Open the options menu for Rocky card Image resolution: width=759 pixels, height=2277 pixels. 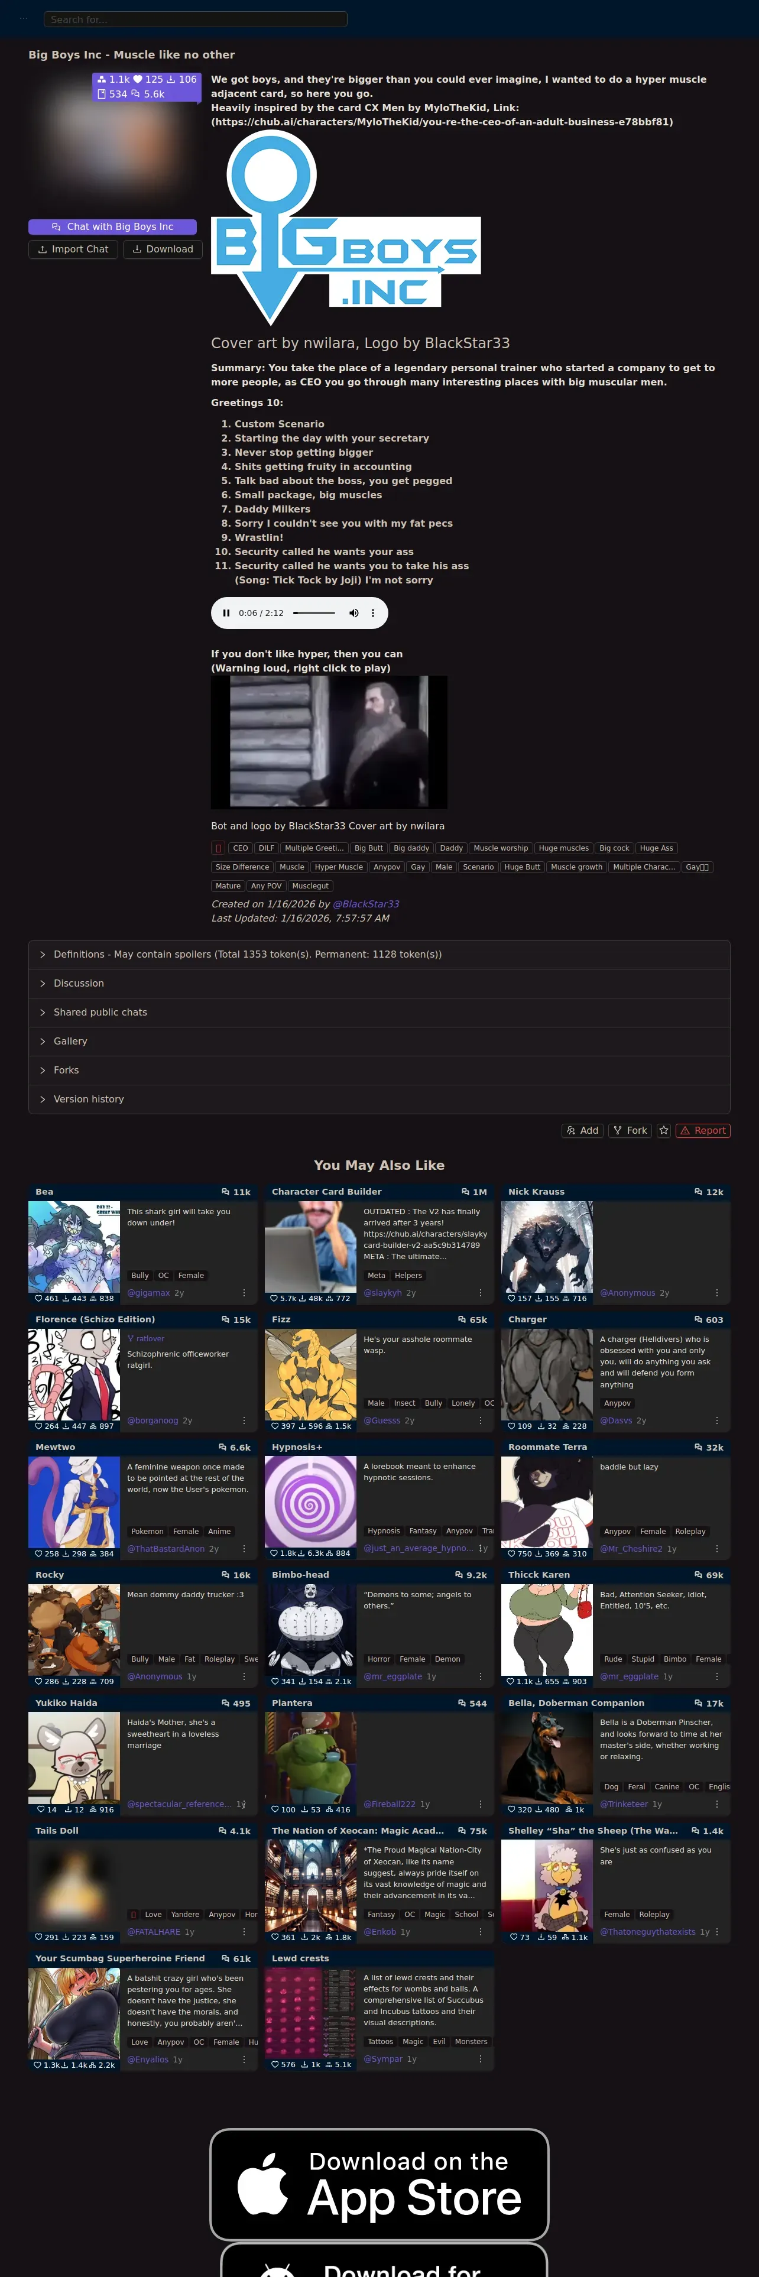244,1676
